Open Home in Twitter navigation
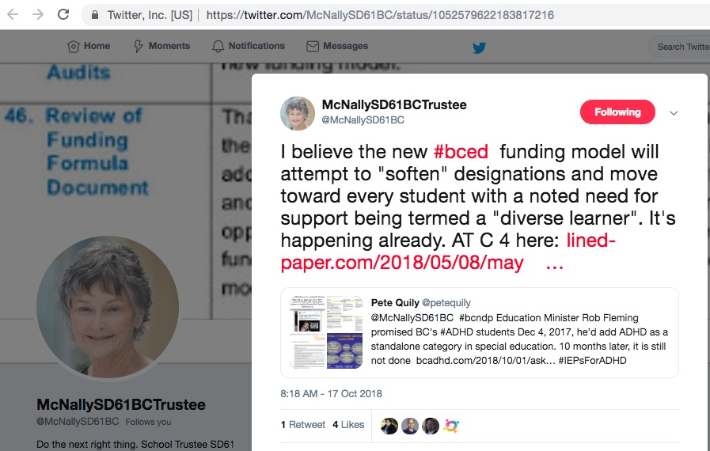 point(89,46)
